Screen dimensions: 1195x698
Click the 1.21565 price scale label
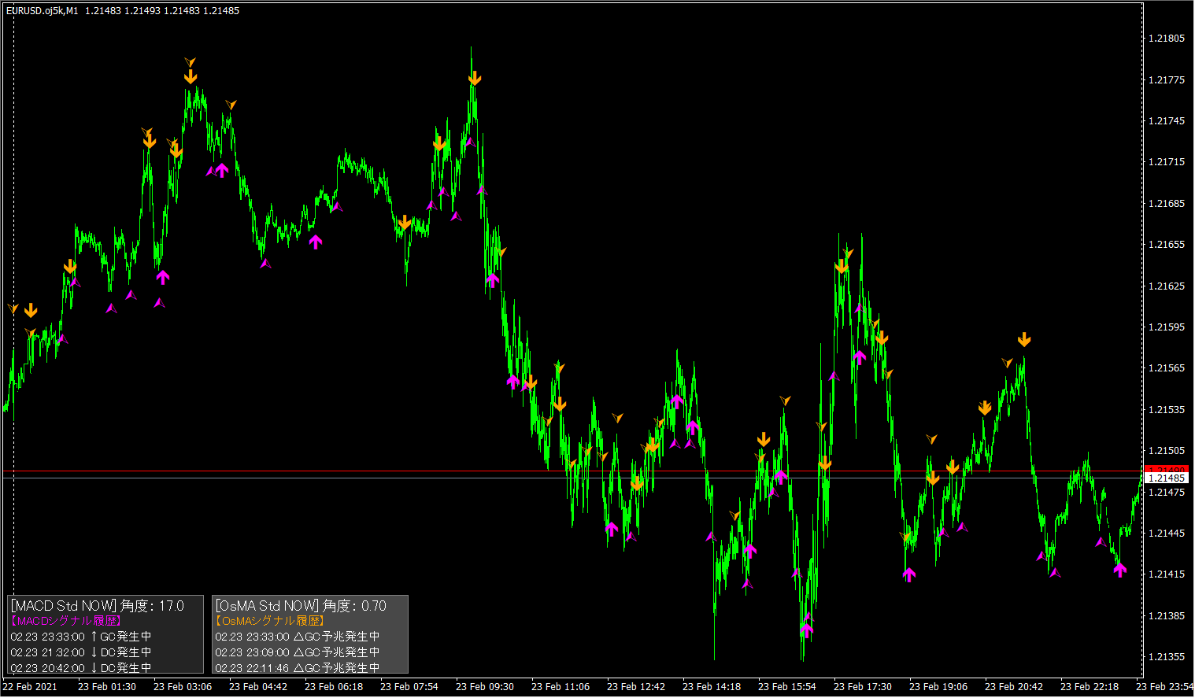(1167, 368)
